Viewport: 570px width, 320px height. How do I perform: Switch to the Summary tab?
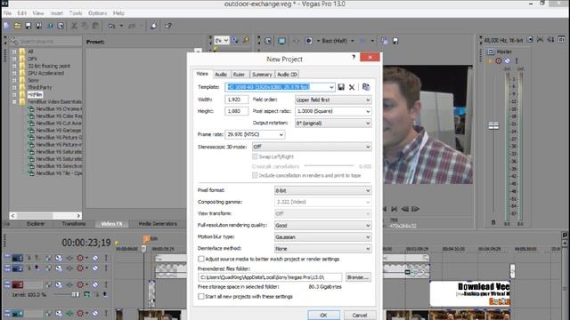tap(262, 75)
